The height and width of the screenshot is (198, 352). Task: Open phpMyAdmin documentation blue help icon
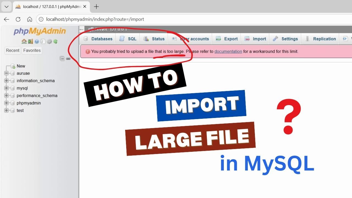click(x=37, y=42)
